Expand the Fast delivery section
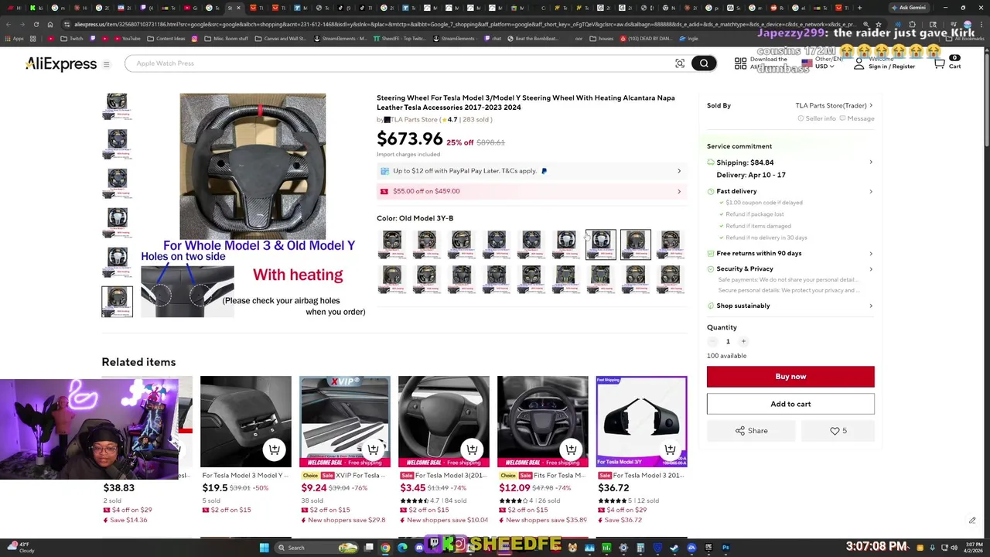 tap(790, 191)
